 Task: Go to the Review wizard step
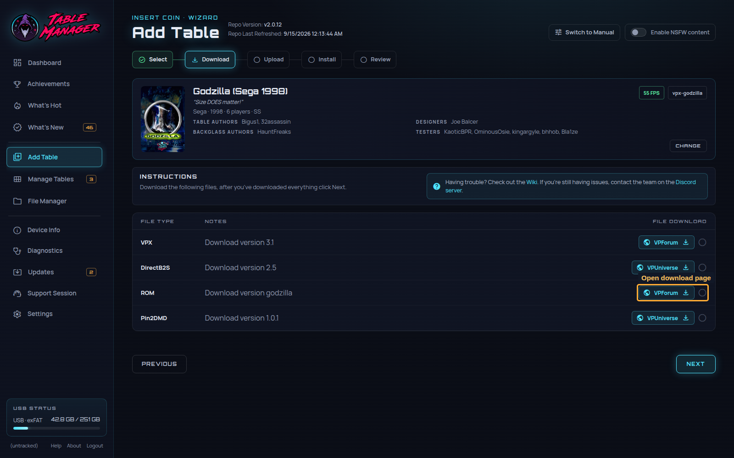coord(375,60)
